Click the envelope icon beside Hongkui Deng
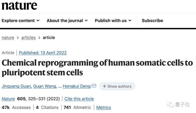The image size is (196, 113). [94, 86]
